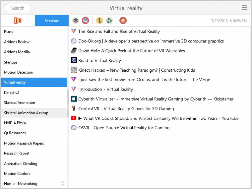This screenshot has height=189, width=252.
Task: Click the Kickstarter favicon beside Cyberith Virtualizer
Action: tap(73, 99)
